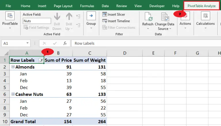Screen dimensions: 221x126
Task: Click the insert function fx icon
Action: tap(65, 43)
